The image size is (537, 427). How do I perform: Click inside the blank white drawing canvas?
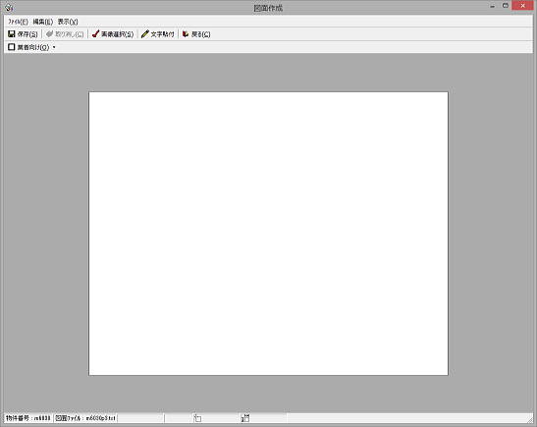coord(269,234)
